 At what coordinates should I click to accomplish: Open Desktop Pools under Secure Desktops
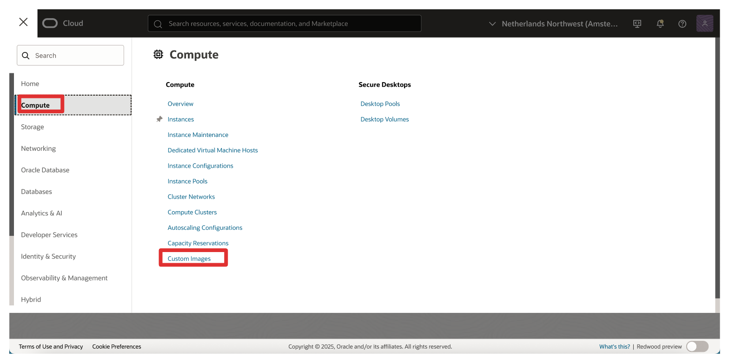pyautogui.click(x=380, y=104)
